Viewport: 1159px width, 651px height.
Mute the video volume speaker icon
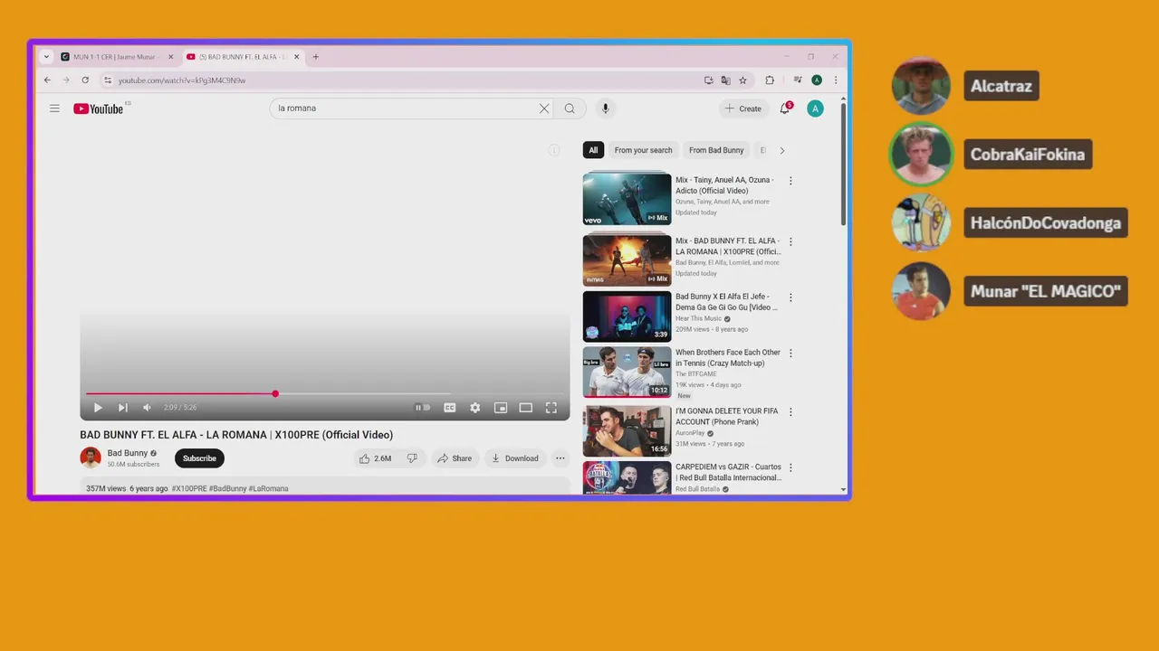tap(147, 408)
